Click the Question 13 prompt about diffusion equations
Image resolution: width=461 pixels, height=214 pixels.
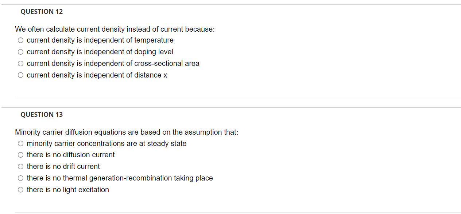click(126, 132)
